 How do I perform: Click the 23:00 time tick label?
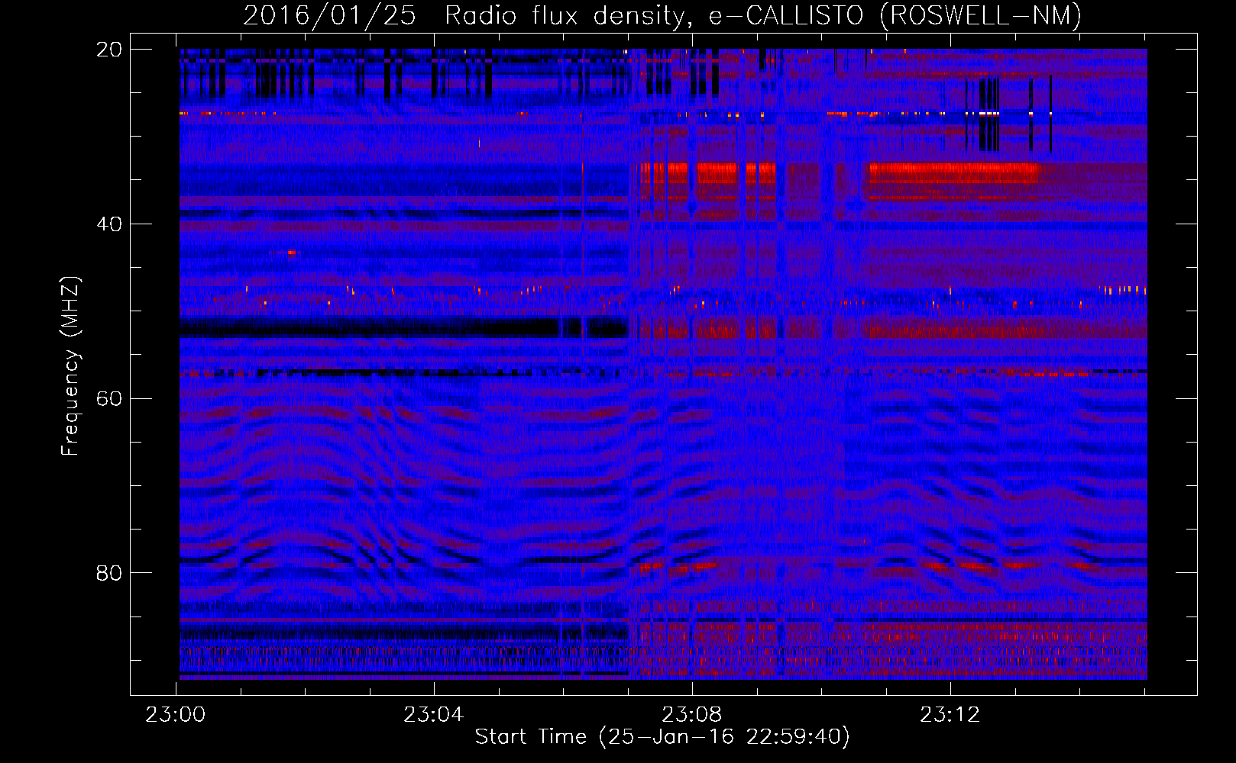click(x=176, y=715)
